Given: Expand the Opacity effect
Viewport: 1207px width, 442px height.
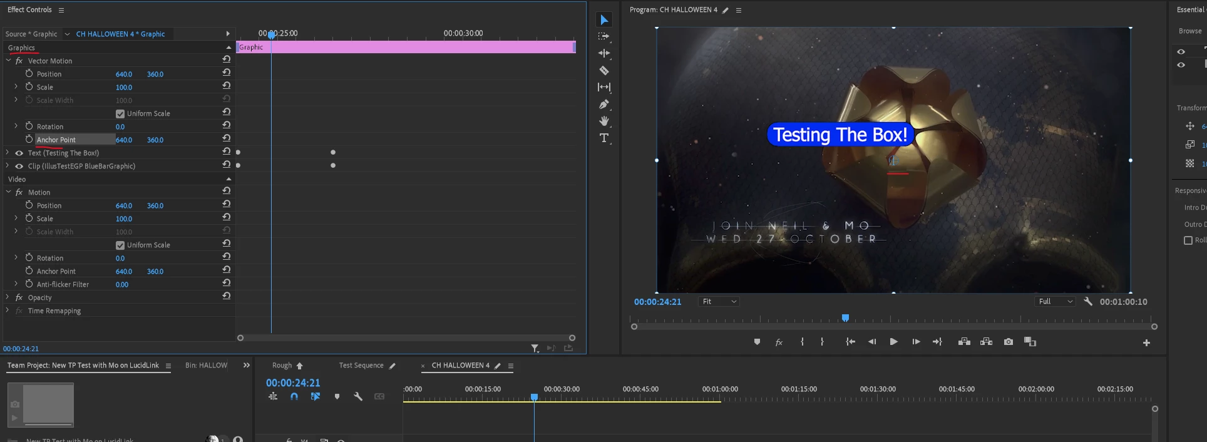Looking at the screenshot, I should click(x=8, y=297).
